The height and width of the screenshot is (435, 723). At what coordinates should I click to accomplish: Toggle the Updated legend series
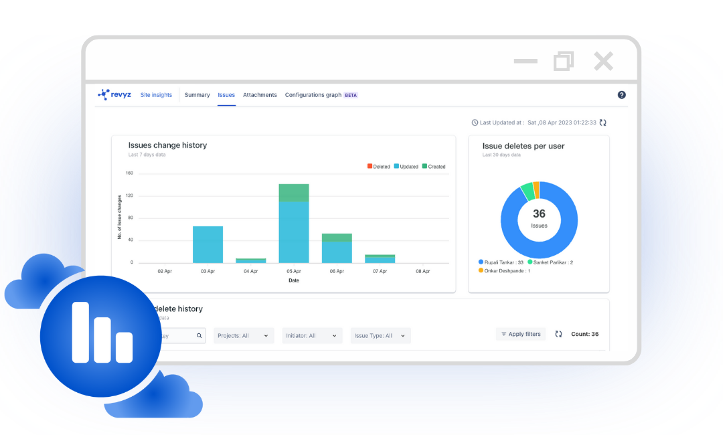[x=406, y=166]
